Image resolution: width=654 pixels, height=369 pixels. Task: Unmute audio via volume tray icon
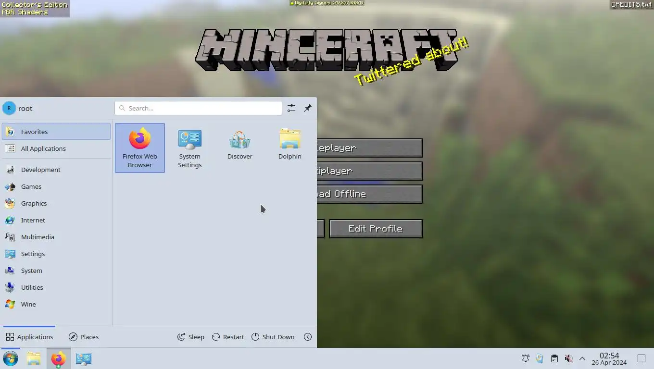568,358
